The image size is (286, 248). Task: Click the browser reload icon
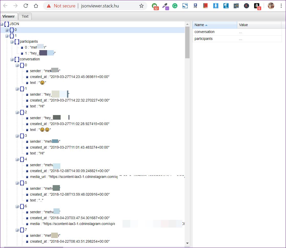[26, 6]
